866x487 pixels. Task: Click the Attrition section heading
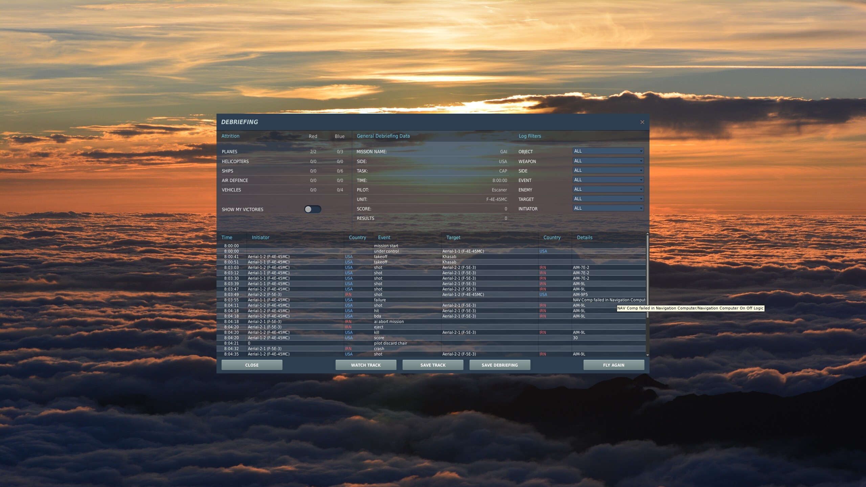pyautogui.click(x=230, y=136)
